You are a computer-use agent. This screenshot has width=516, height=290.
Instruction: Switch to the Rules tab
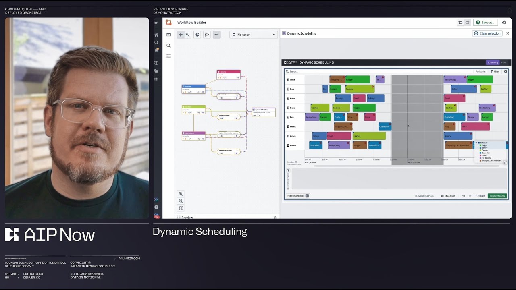504,62
